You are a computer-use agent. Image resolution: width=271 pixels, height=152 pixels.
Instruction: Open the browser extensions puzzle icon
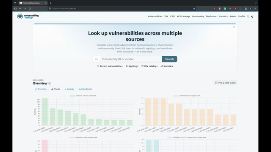point(246,8)
